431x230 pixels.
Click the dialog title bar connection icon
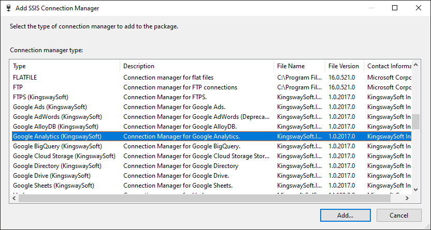click(8, 8)
